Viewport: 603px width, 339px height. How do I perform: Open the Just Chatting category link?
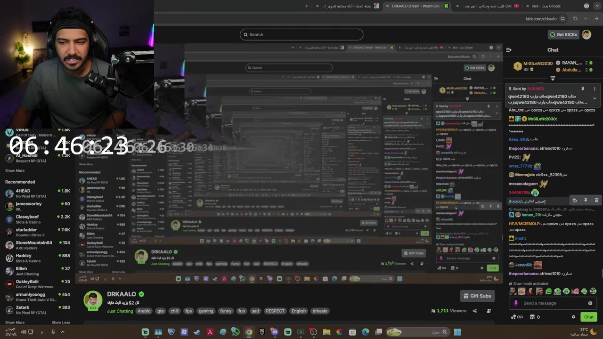[120, 311]
